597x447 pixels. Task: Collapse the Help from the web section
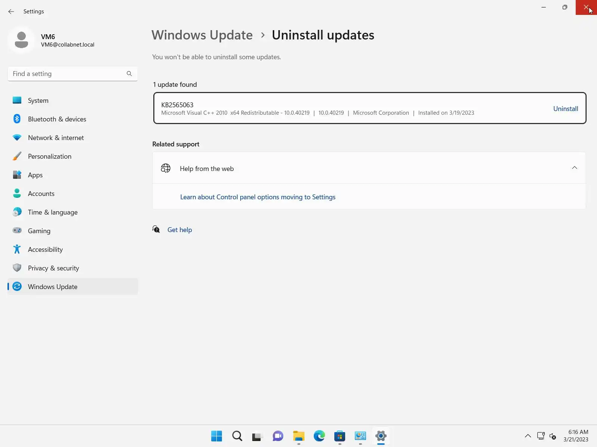574,168
